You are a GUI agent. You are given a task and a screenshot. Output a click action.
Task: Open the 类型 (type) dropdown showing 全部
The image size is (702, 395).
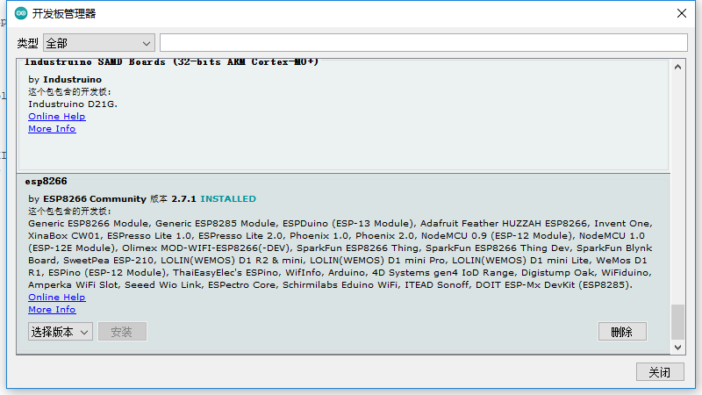coord(99,43)
